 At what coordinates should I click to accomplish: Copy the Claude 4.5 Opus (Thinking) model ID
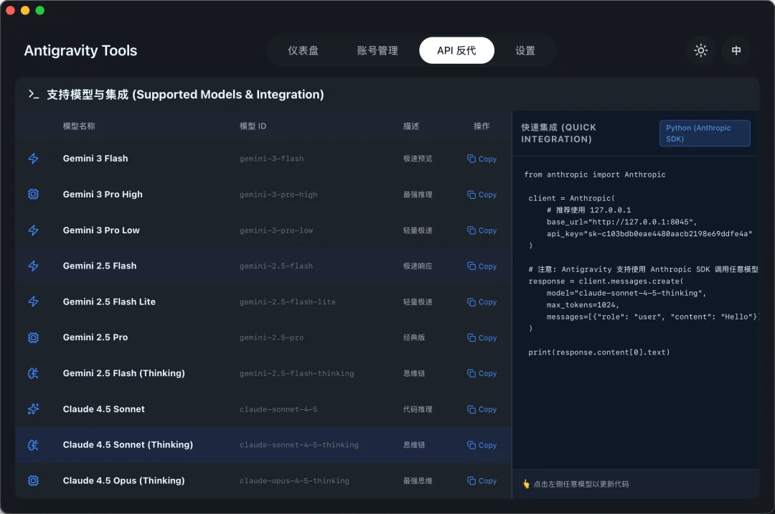tap(481, 480)
